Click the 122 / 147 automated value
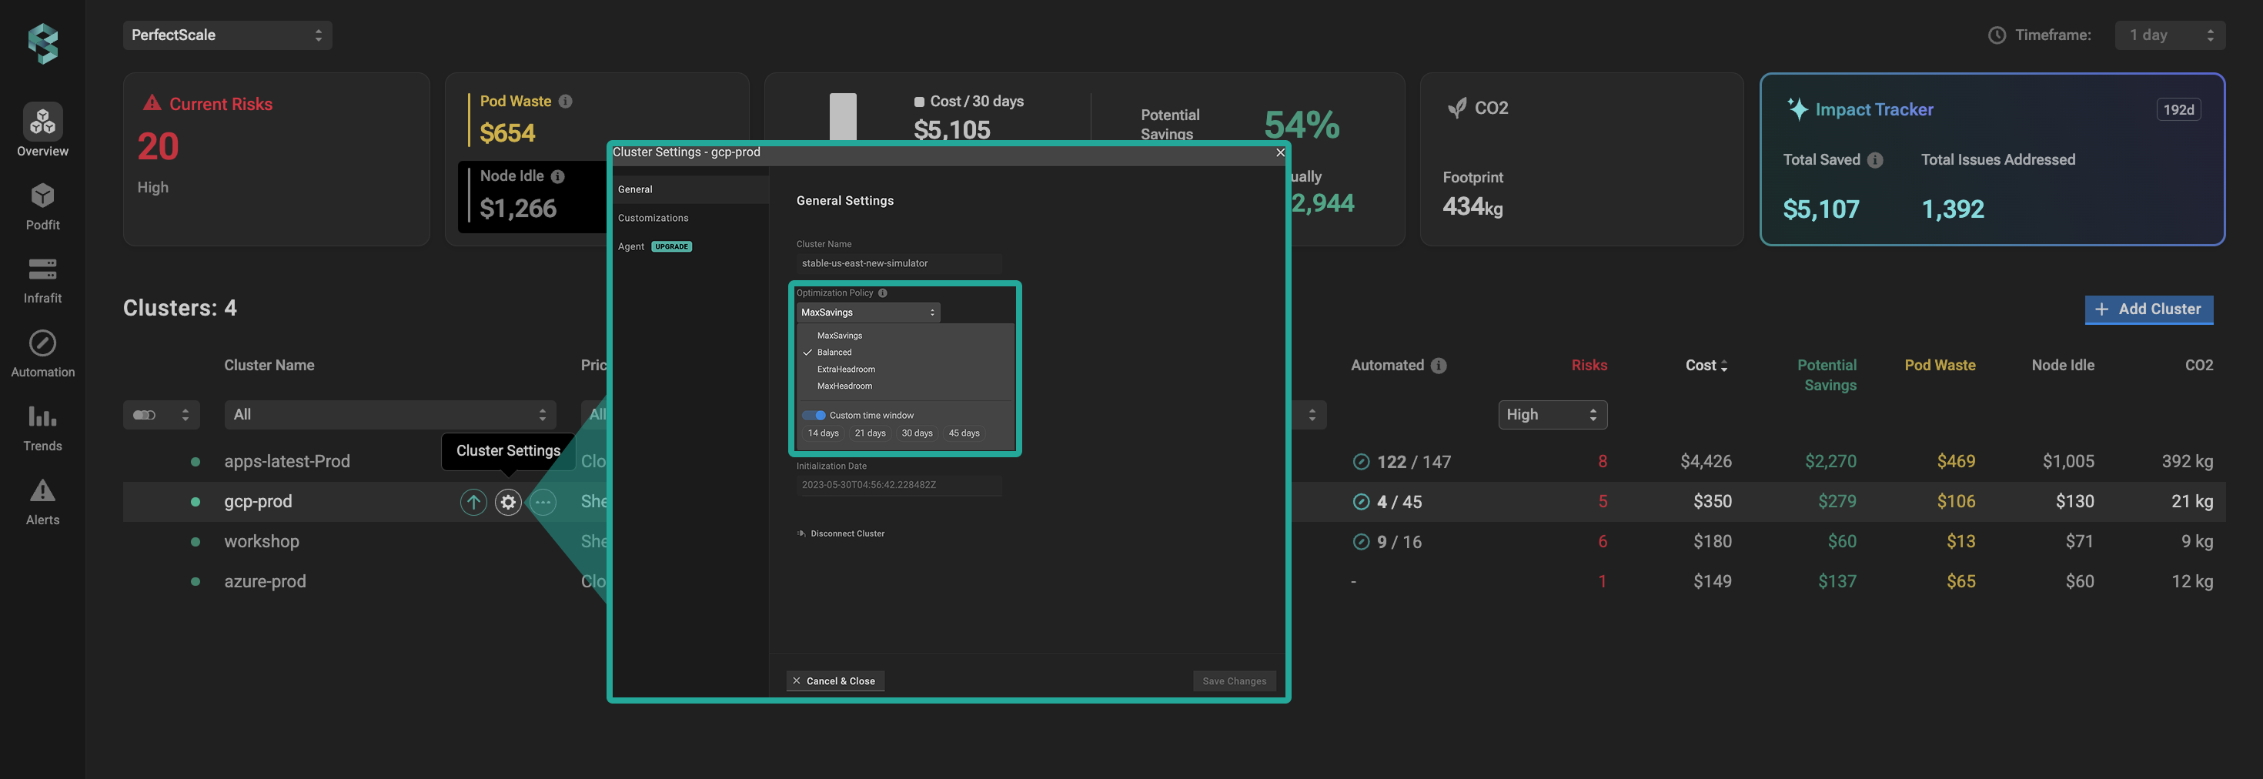Screen dimensions: 2263x779 (1413, 462)
